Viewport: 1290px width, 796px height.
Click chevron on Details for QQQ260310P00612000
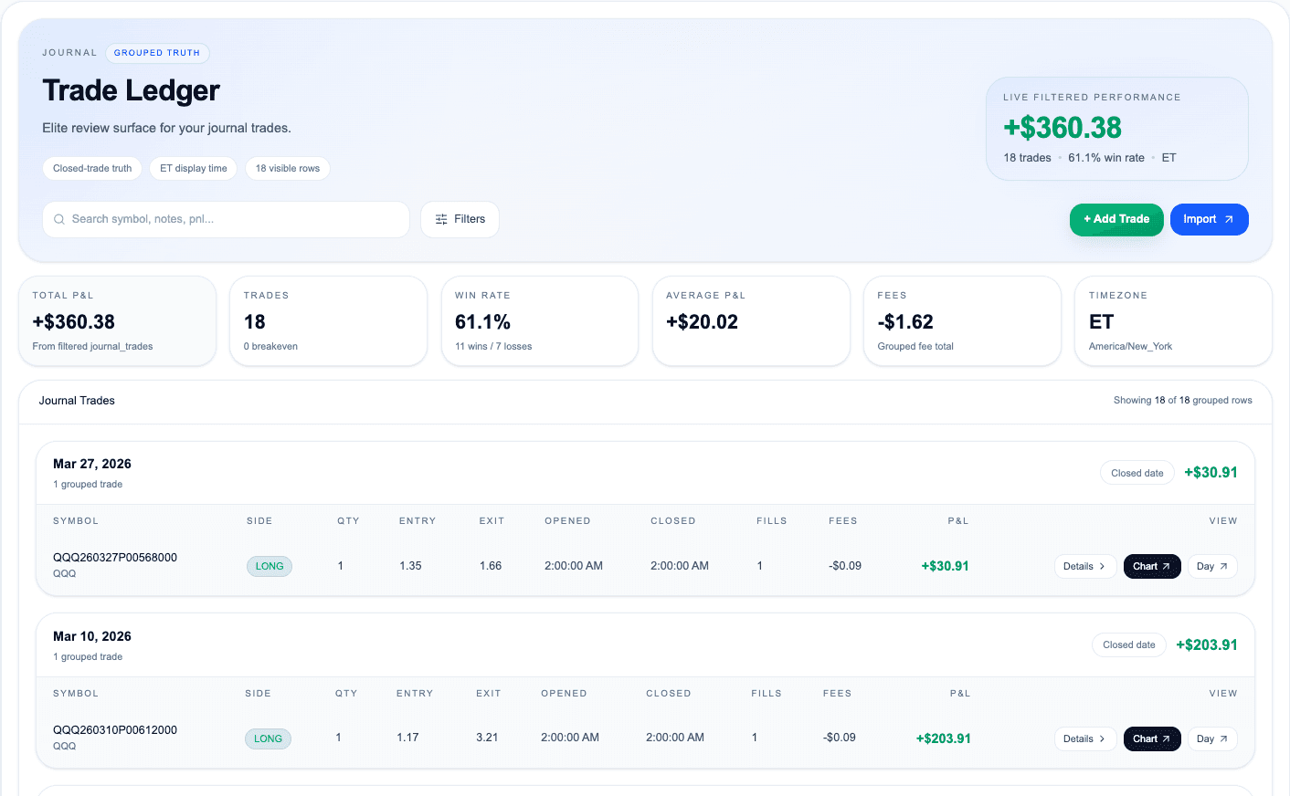[1102, 738]
